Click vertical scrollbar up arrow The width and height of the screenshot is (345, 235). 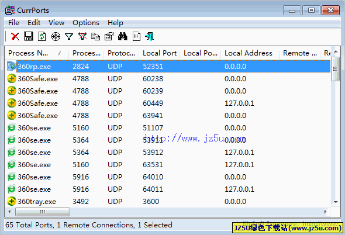336,51
